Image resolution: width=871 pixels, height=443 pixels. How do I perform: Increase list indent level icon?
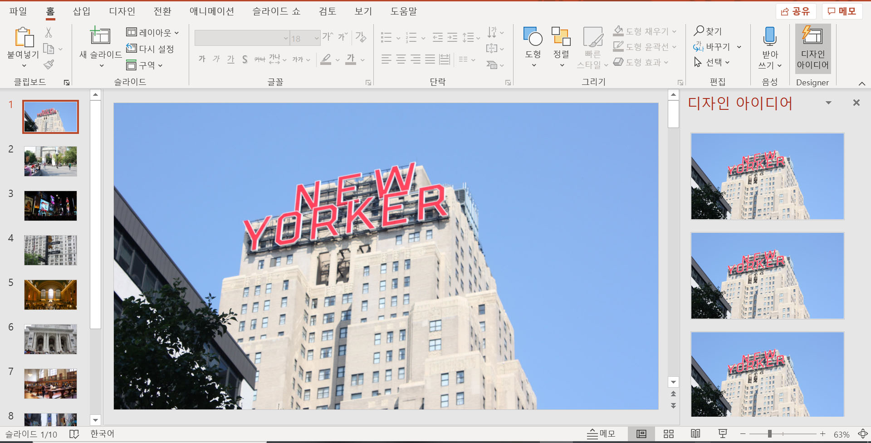452,38
